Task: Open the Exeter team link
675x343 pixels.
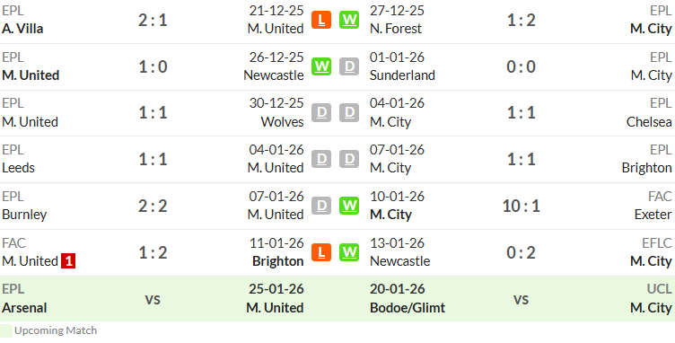Action: pos(653,215)
